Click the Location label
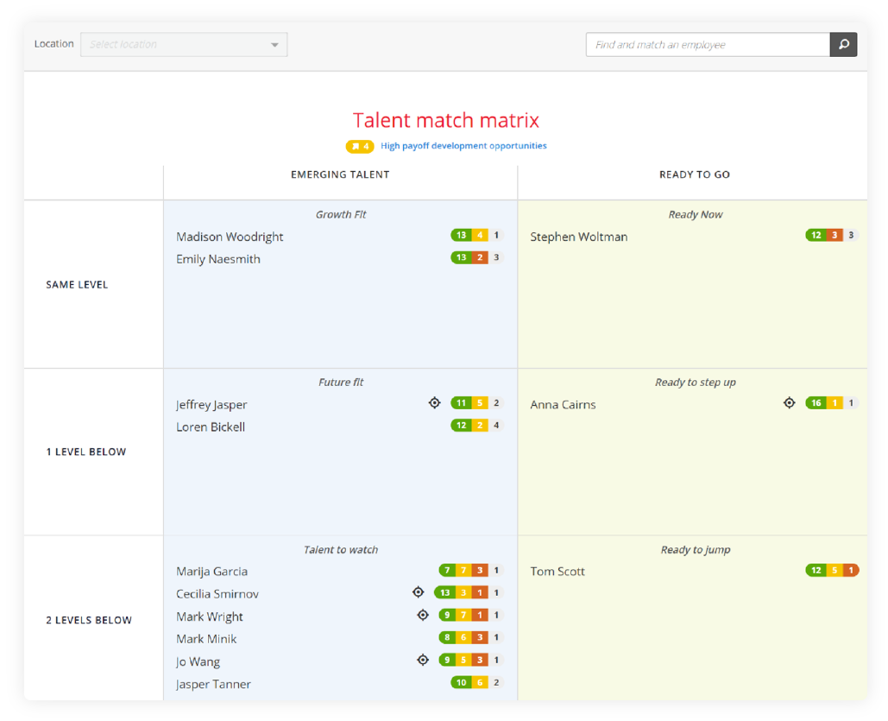The image size is (888, 721). (54, 44)
